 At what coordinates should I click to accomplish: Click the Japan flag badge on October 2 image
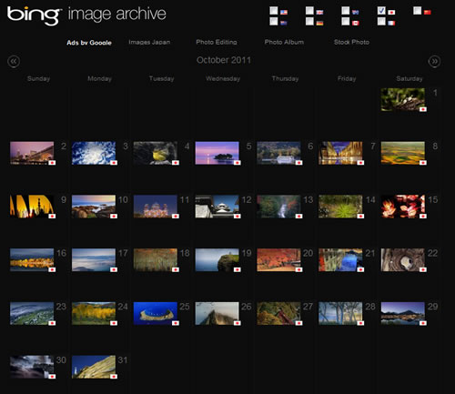52,163
